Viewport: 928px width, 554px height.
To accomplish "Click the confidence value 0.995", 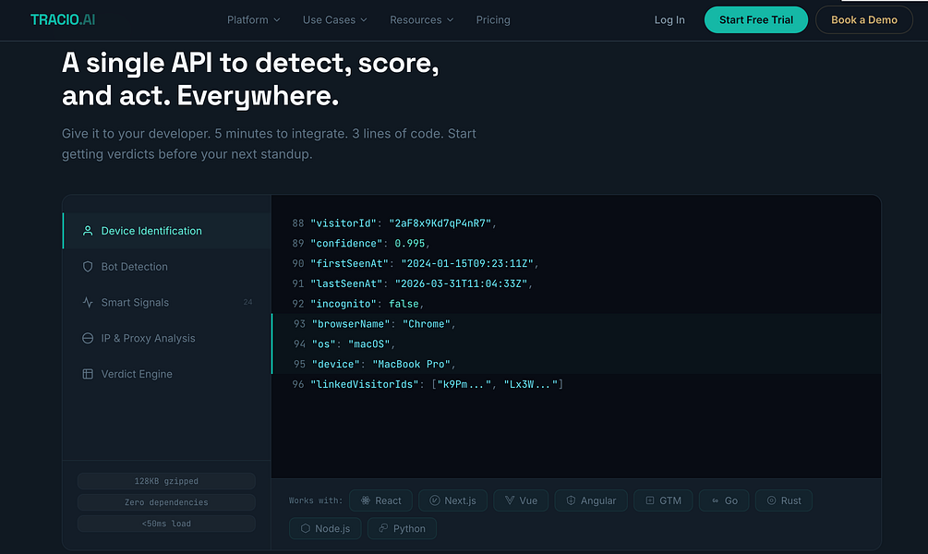I will 410,243.
